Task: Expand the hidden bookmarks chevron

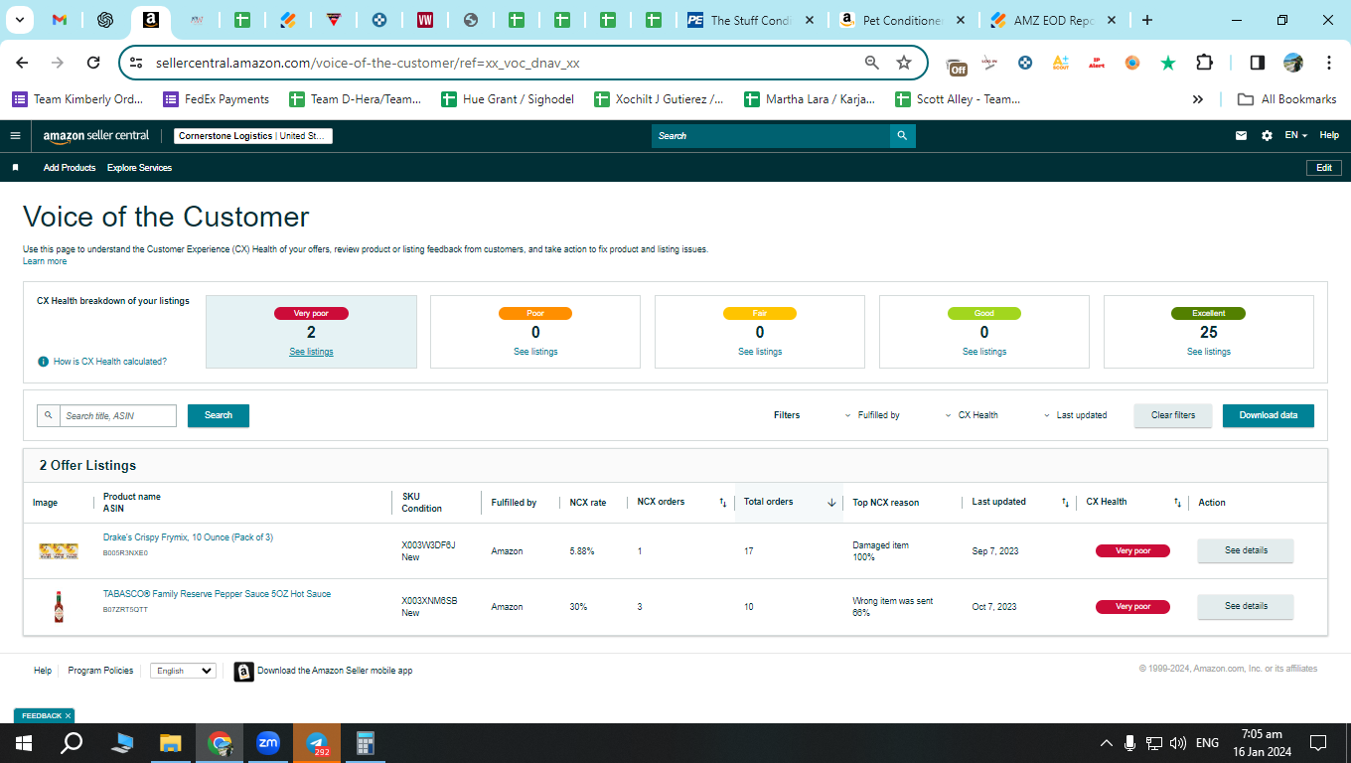Action: [1198, 99]
